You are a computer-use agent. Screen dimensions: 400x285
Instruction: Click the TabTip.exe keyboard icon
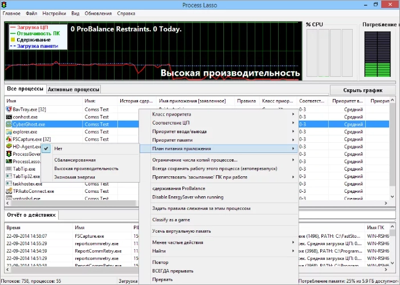(x=9, y=169)
